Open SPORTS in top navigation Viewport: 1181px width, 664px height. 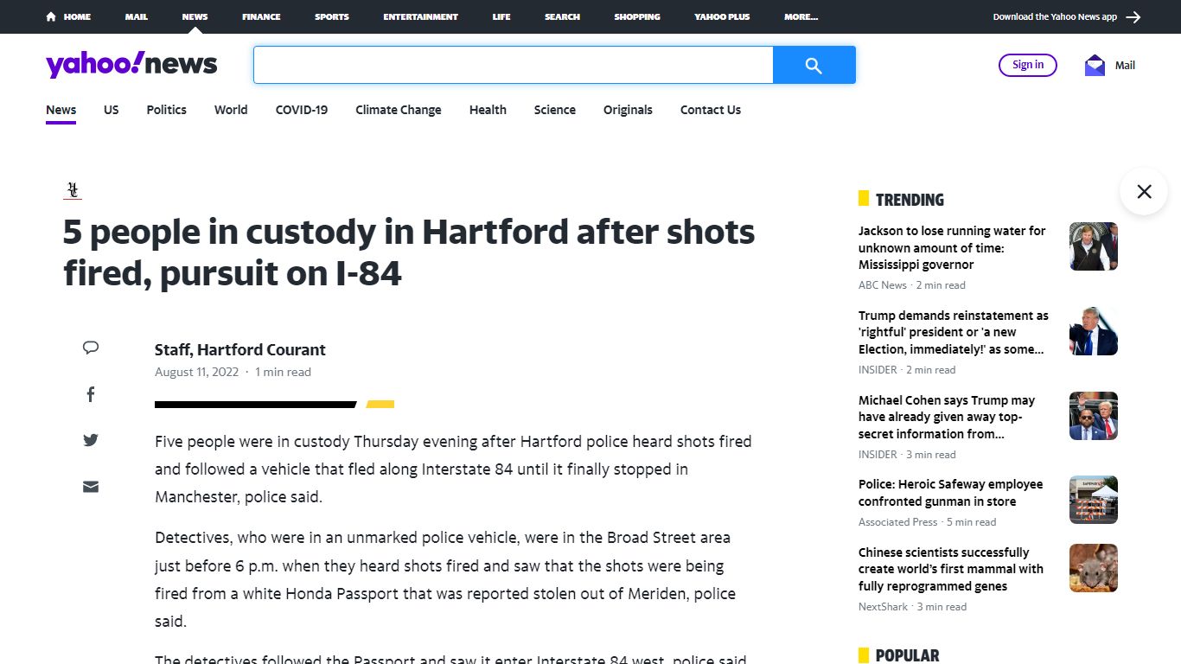click(332, 16)
